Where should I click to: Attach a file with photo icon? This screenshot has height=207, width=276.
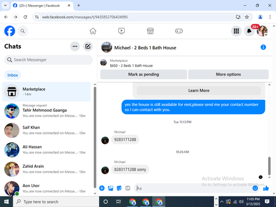[x=110, y=188]
